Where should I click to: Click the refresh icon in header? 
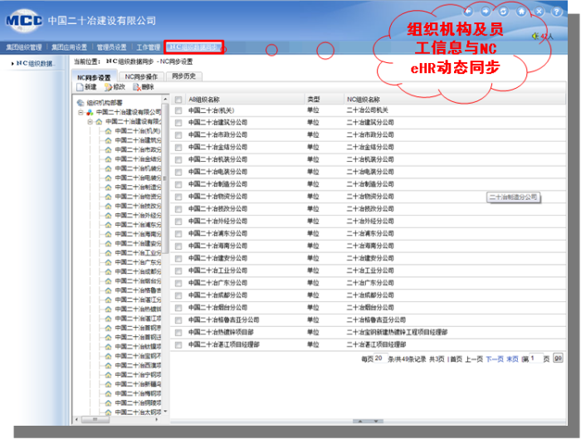503,12
